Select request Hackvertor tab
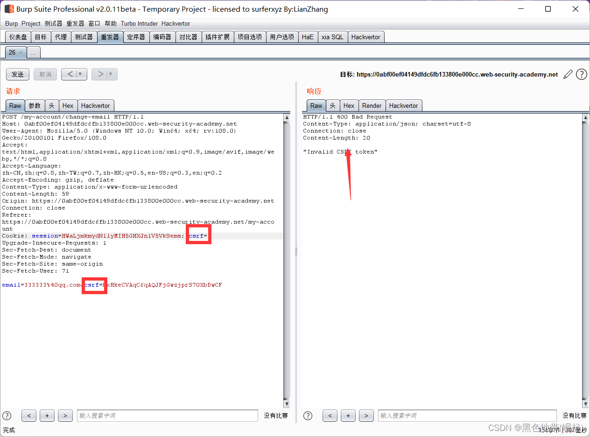The height and width of the screenshot is (437, 590). coord(95,106)
